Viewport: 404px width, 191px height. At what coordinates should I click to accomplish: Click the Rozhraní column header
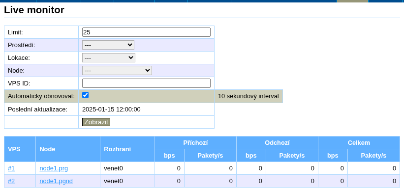pyautogui.click(x=127, y=149)
